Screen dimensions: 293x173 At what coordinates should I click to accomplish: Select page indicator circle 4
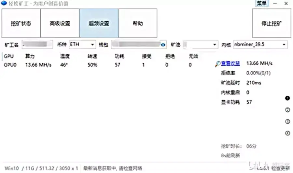click(x=287, y=133)
